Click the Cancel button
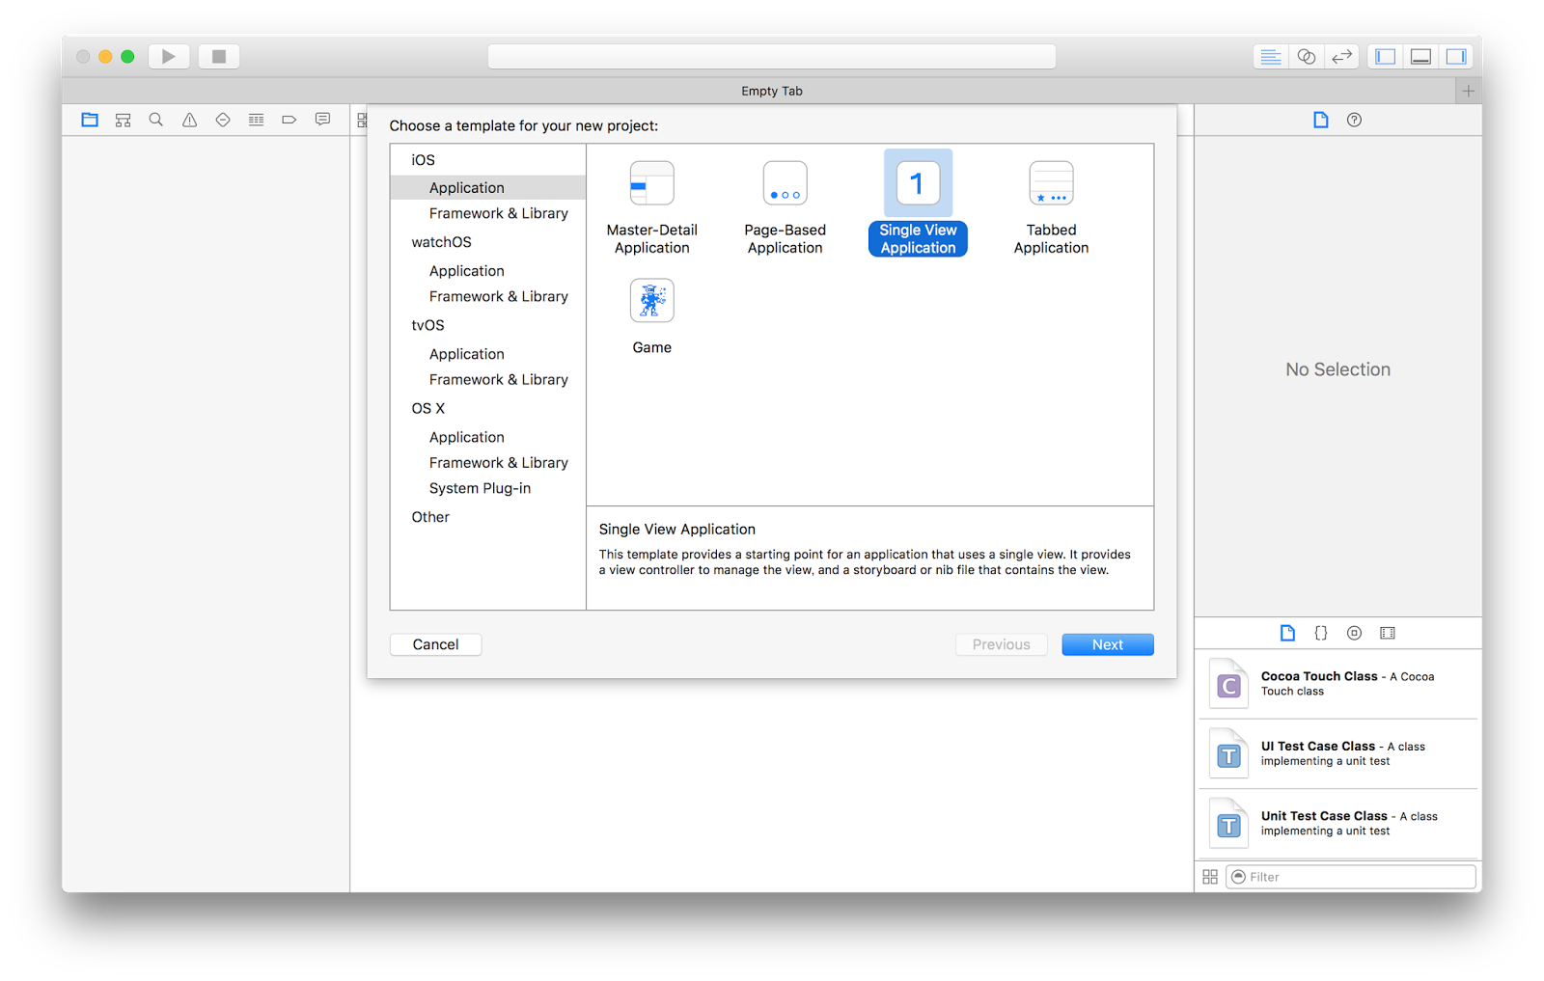This screenshot has width=1544, height=981. pos(435,644)
